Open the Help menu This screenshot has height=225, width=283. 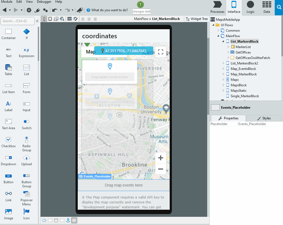tap(59, 2)
